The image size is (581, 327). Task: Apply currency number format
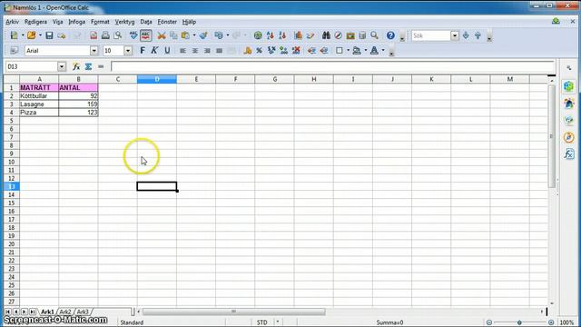[x=248, y=51]
